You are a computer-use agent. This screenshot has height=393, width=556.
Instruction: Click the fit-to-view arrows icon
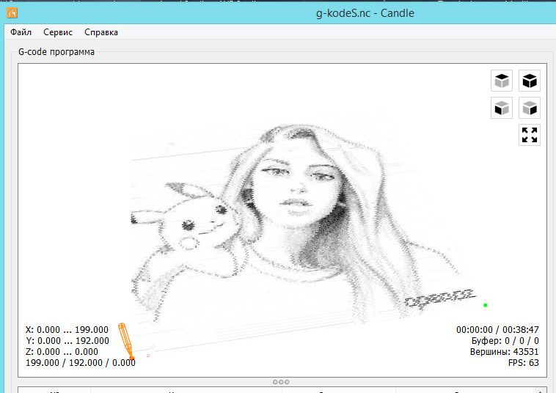530,135
